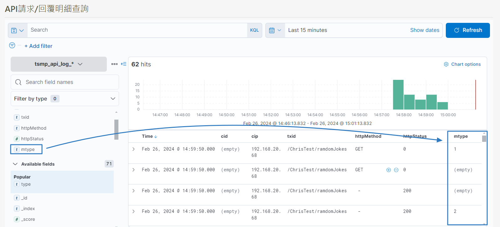The height and width of the screenshot is (227, 500).
Task: Open Chart options
Action: (462, 64)
